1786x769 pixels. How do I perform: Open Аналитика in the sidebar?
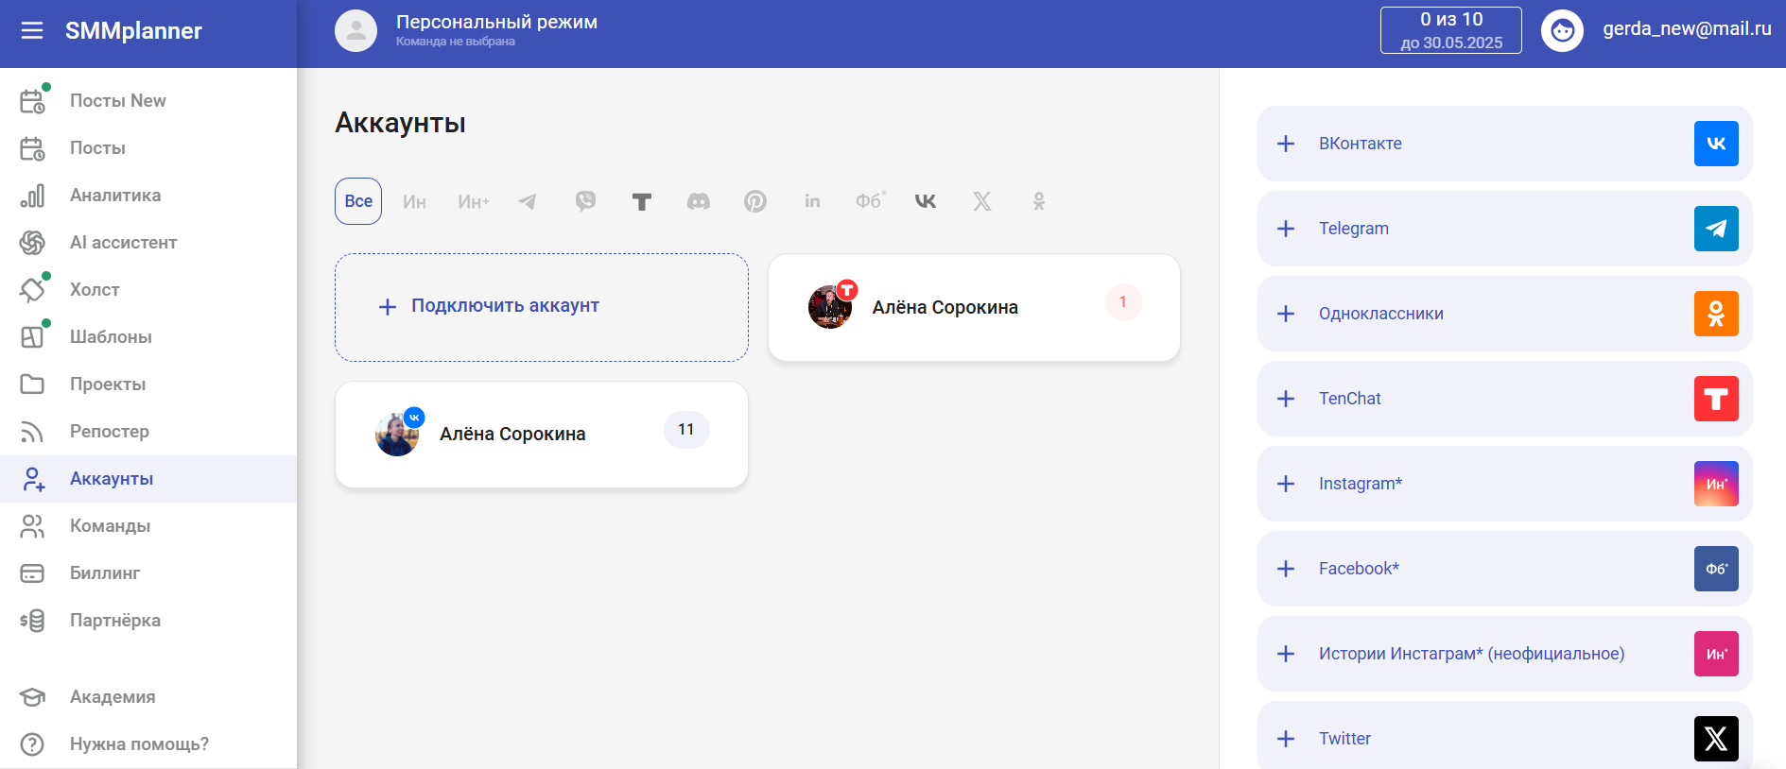[x=148, y=196]
